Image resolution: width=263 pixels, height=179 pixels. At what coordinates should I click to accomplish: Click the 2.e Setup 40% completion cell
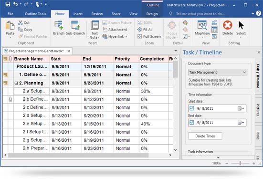click(154, 124)
